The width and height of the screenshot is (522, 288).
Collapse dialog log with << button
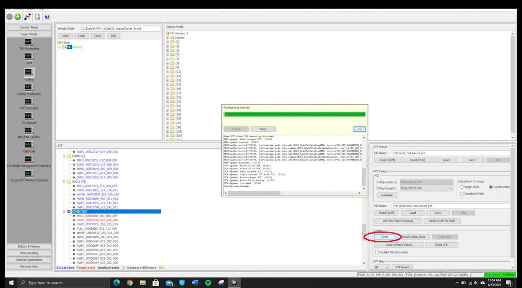[x=360, y=129]
